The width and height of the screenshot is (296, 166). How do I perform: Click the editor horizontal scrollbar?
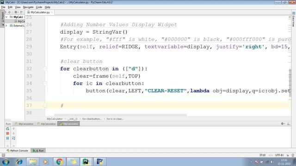(120, 115)
